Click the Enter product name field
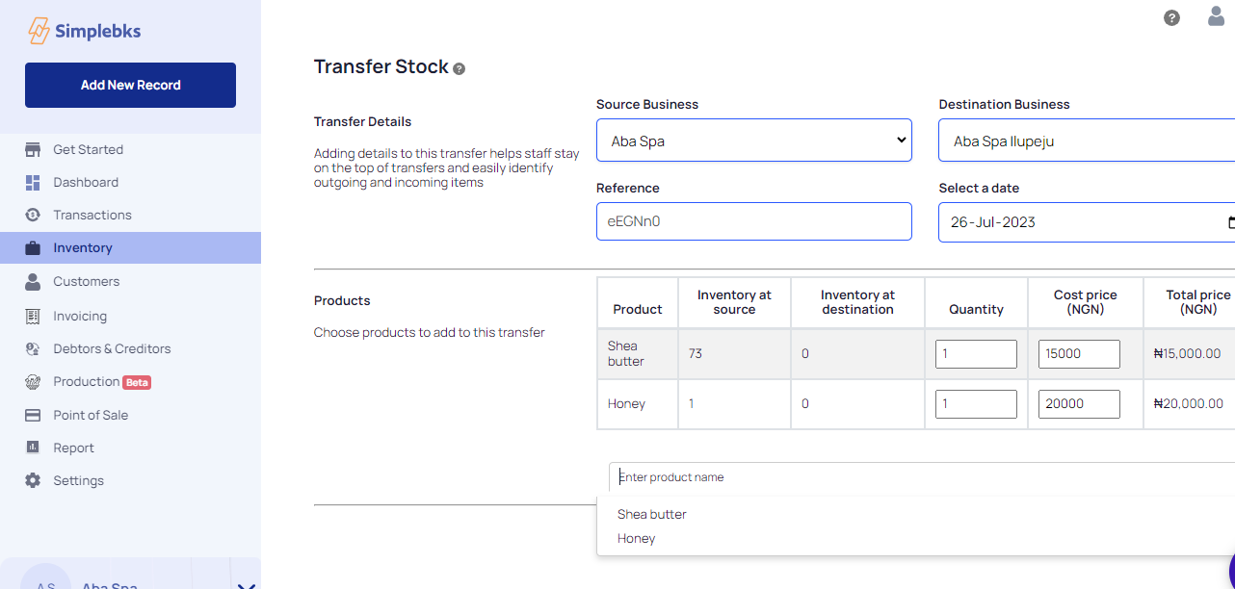The width and height of the screenshot is (1235, 589). 915,477
